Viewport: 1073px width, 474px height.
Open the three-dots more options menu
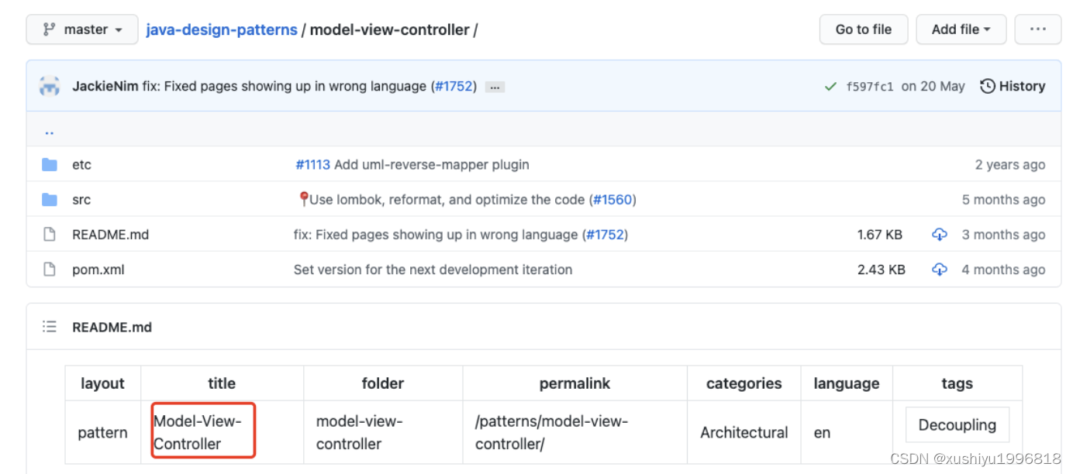click(x=1037, y=29)
